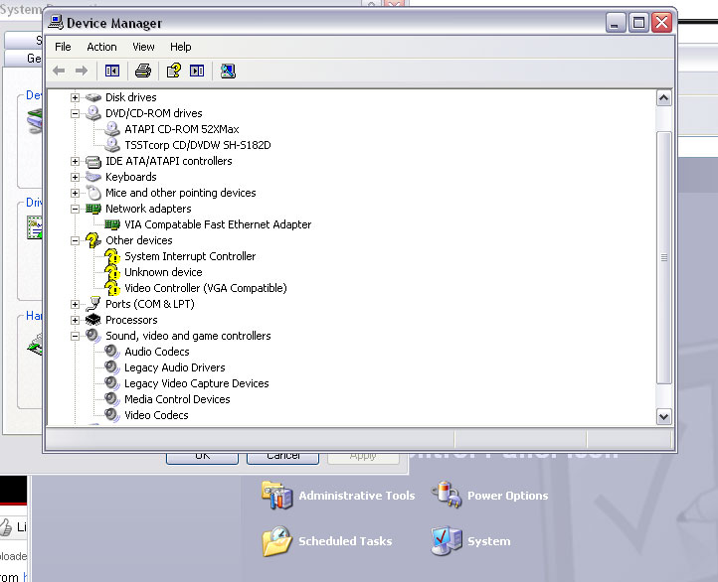Click the Scan for hardware changes icon
The image size is (718, 582).
coord(228,71)
